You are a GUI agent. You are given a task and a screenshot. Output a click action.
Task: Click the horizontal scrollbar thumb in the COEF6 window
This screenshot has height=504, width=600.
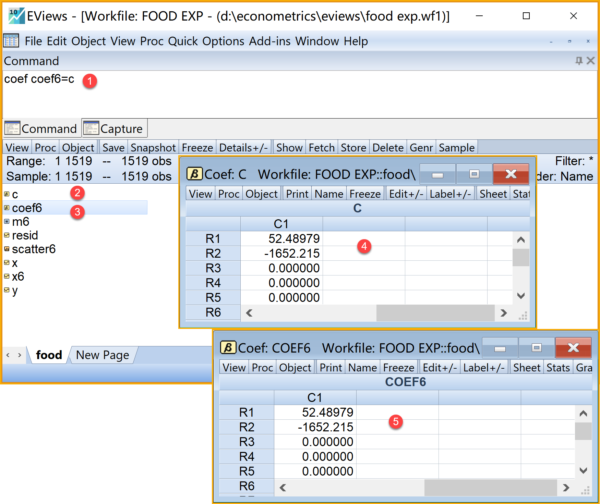[x=490, y=488]
